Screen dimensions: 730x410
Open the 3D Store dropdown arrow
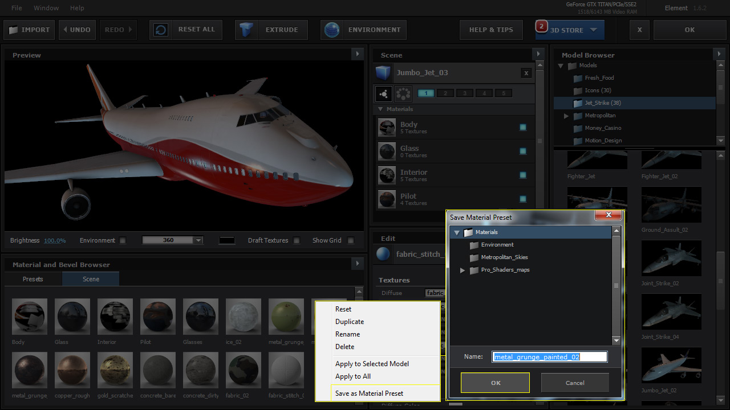point(594,30)
